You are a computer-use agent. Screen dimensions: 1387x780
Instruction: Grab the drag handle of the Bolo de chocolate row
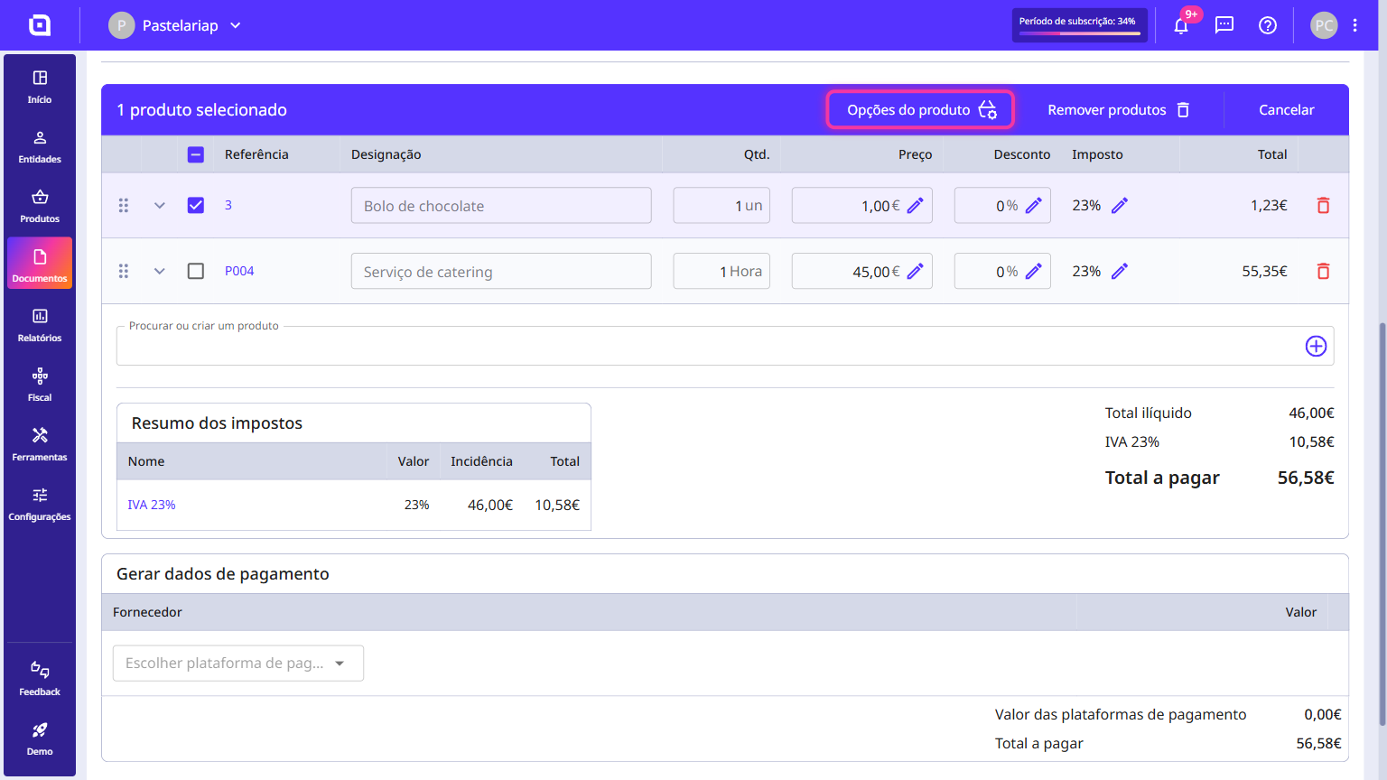coord(124,206)
